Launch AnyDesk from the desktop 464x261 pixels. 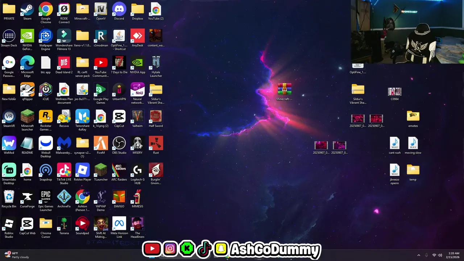click(138, 38)
